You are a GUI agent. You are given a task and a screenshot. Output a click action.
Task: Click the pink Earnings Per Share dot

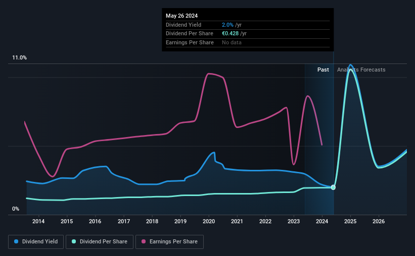point(144,241)
